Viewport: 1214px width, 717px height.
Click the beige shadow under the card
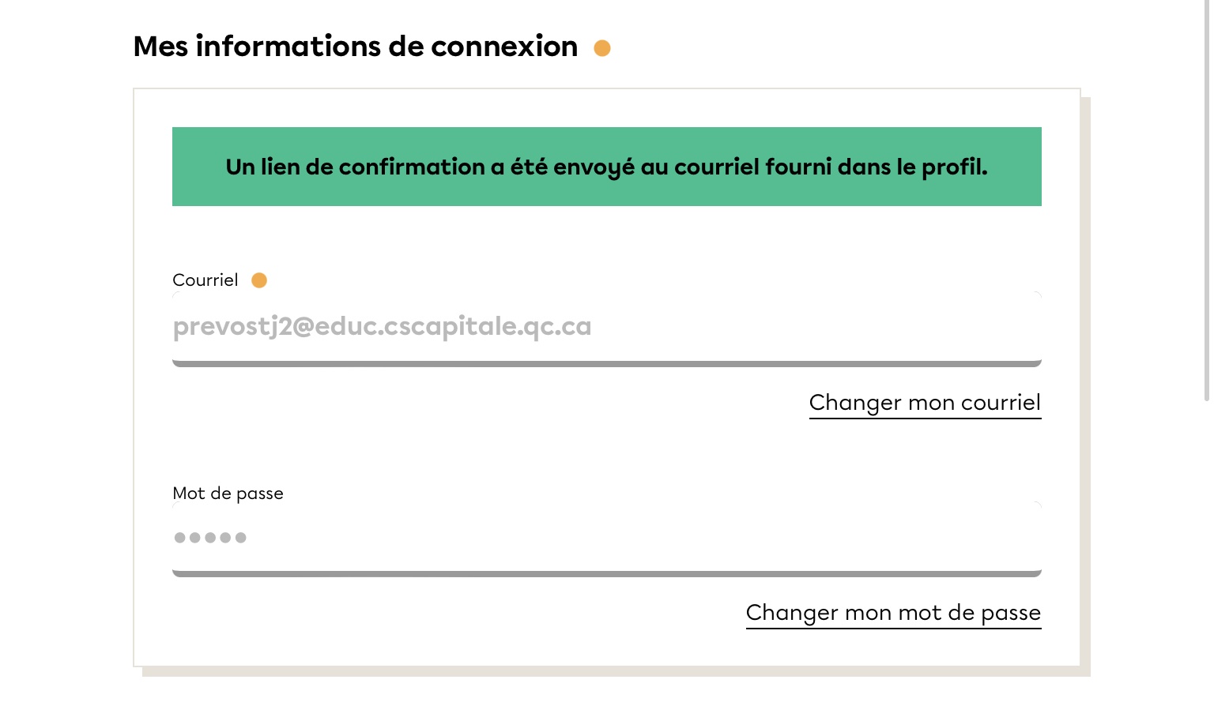(x=616, y=672)
